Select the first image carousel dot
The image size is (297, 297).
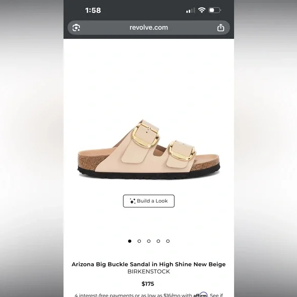pos(130,241)
